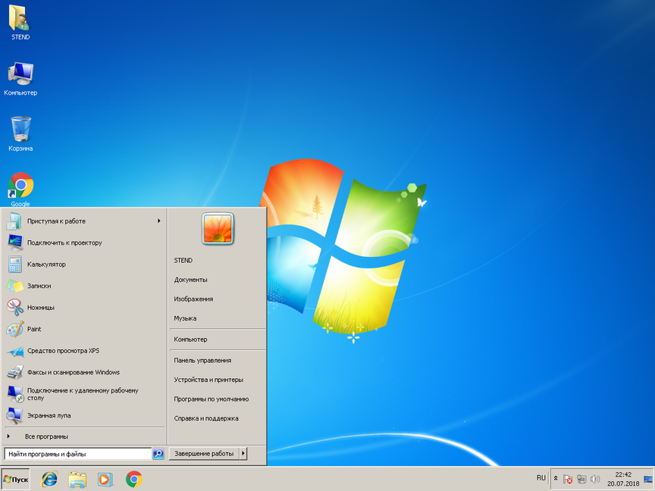
Task: Focus the Найти программы и файлы search box
Action: [77, 454]
